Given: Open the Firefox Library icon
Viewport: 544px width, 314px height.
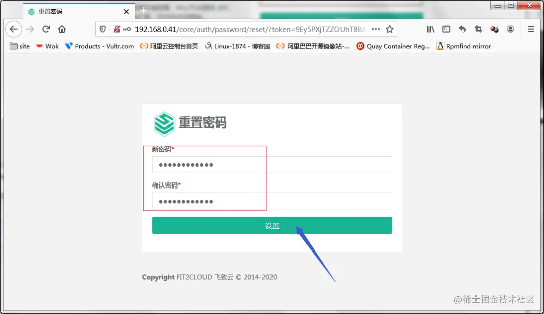Looking at the screenshot, I should (x=430, y=29).
